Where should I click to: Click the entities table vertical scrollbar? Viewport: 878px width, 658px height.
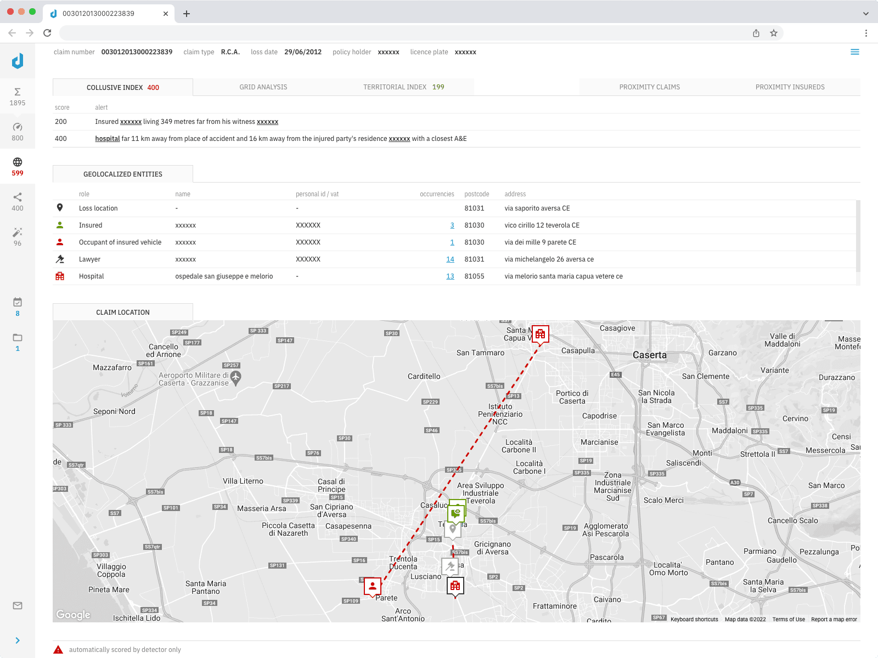[858, 236]
